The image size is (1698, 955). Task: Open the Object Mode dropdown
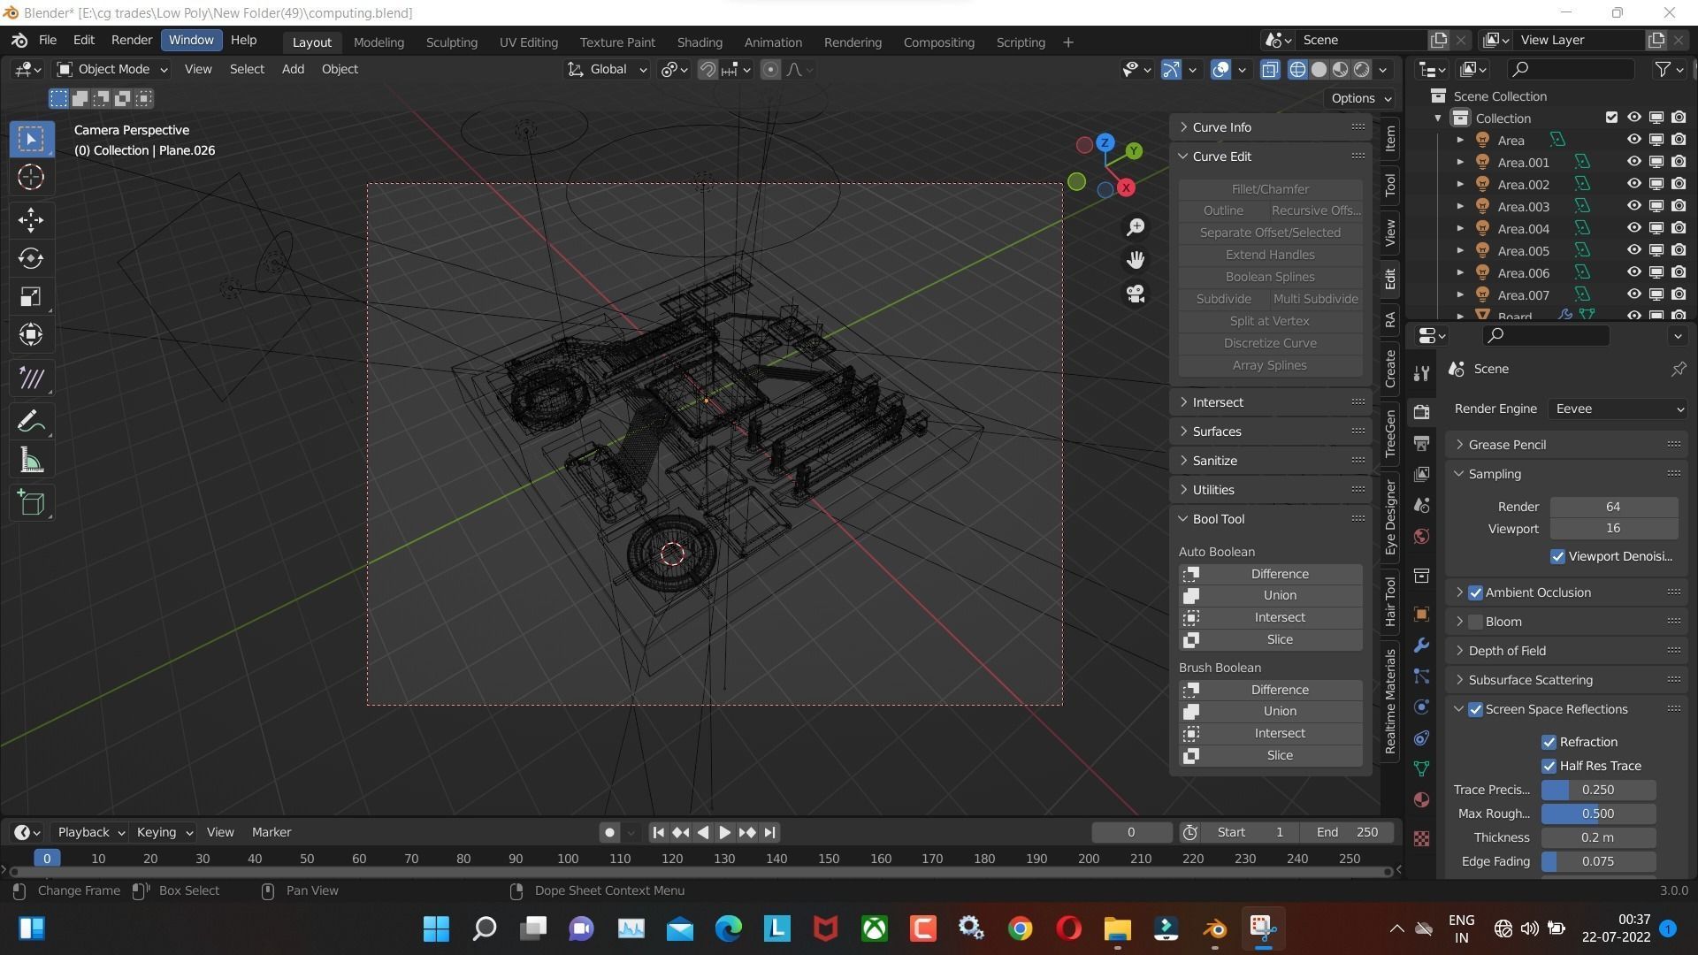pyautogui.click(x=112, y=69)
